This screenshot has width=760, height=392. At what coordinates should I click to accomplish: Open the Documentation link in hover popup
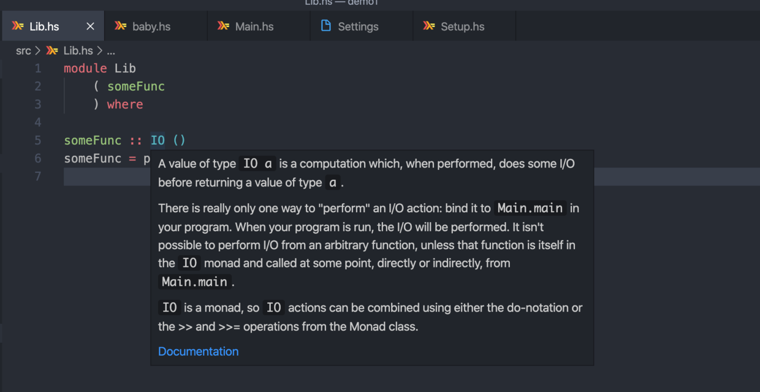(198, 352)
